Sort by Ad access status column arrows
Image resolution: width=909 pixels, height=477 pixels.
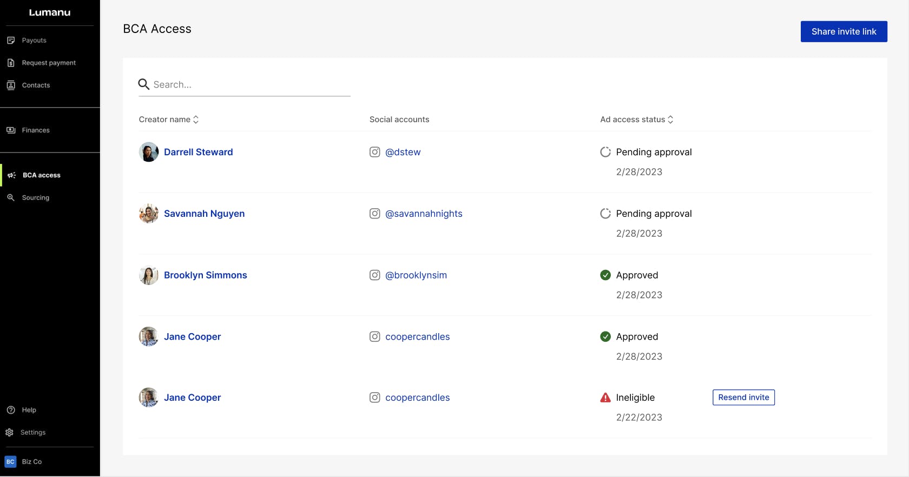[x=670, y=120]
